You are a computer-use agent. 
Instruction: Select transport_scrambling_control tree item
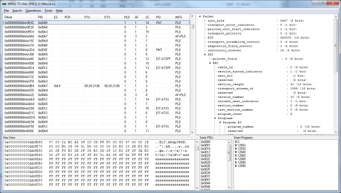[x=233, y=42]
